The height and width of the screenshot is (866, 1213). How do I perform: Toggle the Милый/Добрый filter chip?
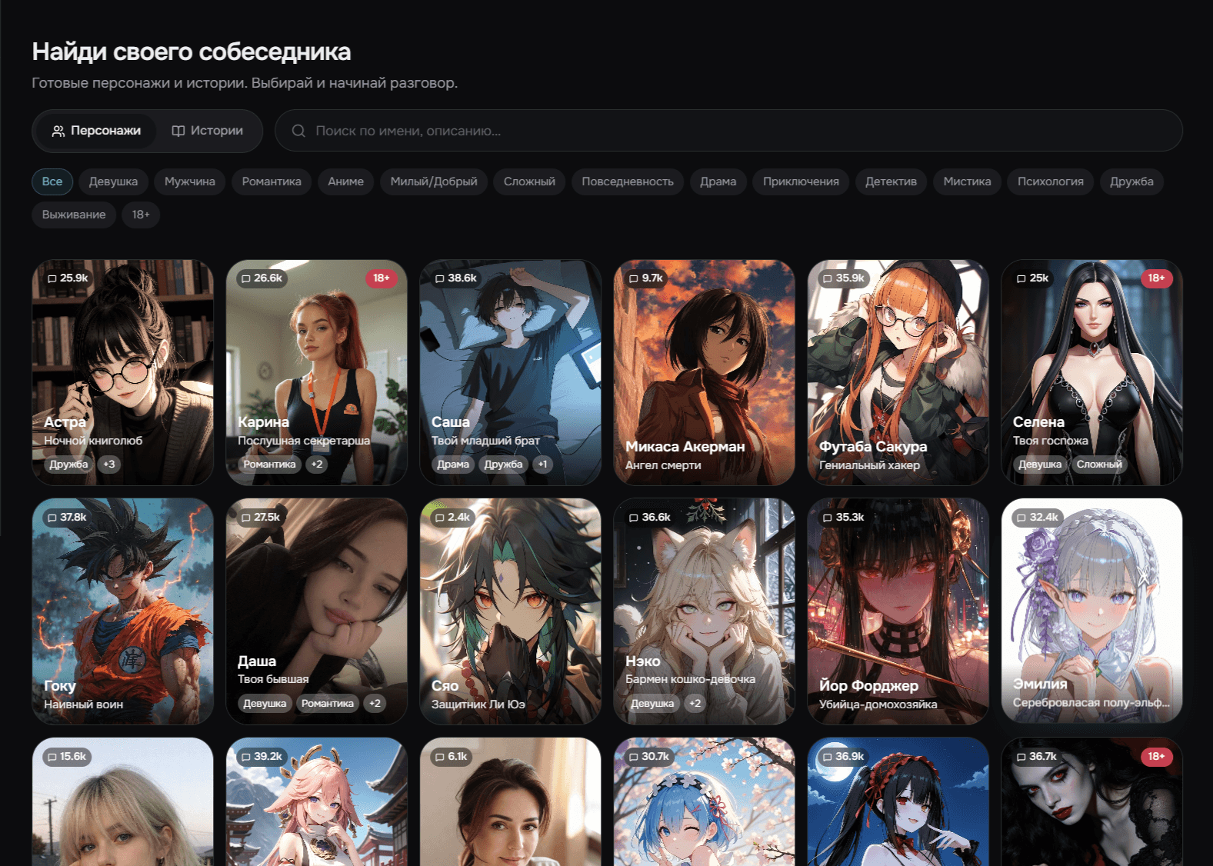(434, 182)
